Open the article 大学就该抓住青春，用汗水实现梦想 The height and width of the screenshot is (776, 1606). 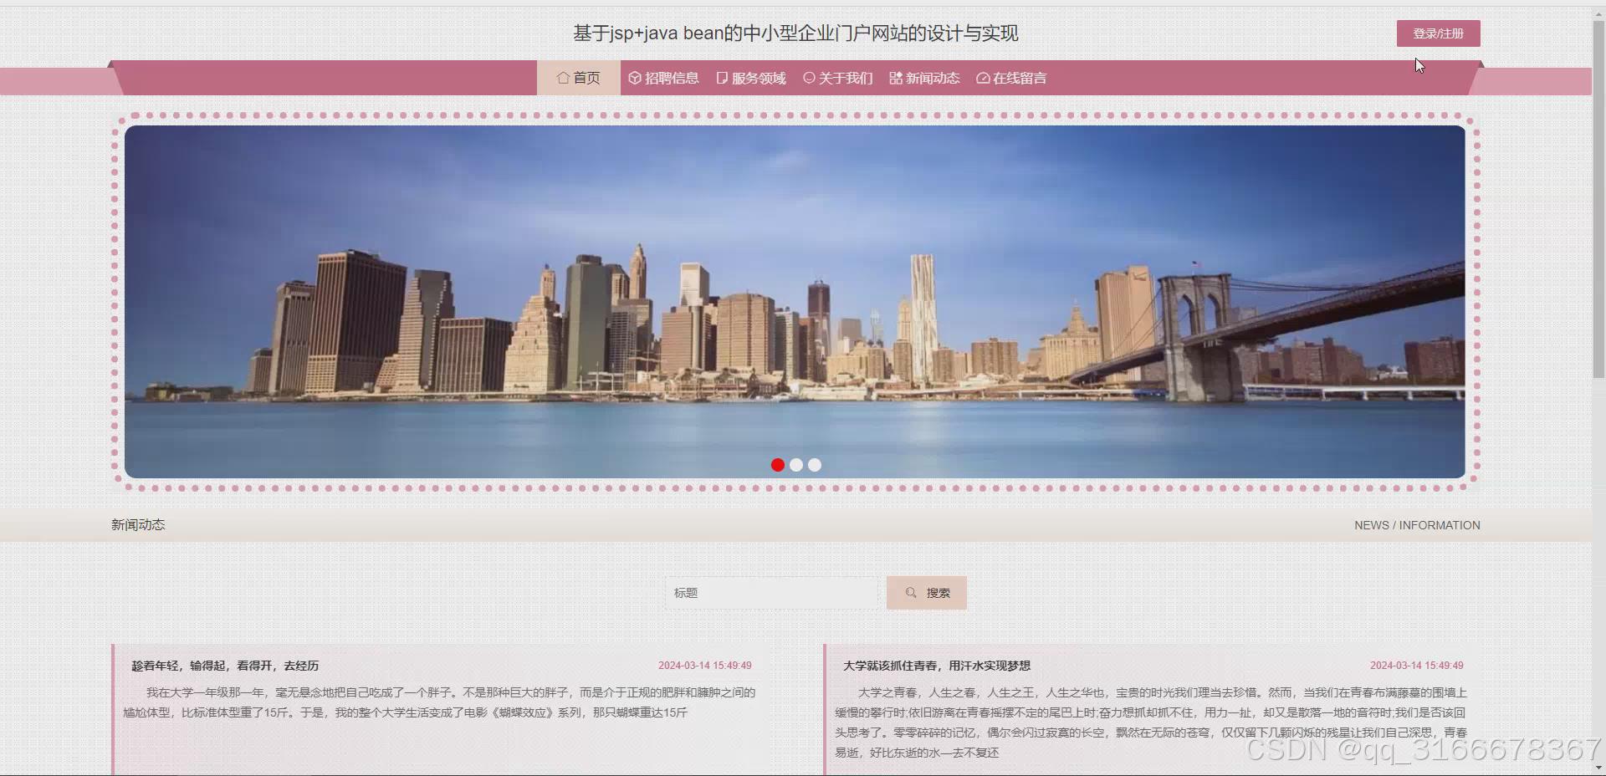tap(936, 666)
